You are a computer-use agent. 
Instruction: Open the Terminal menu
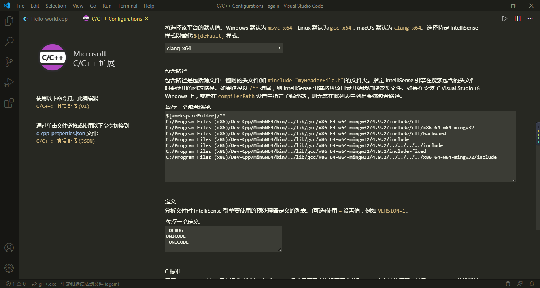point(127,6)
